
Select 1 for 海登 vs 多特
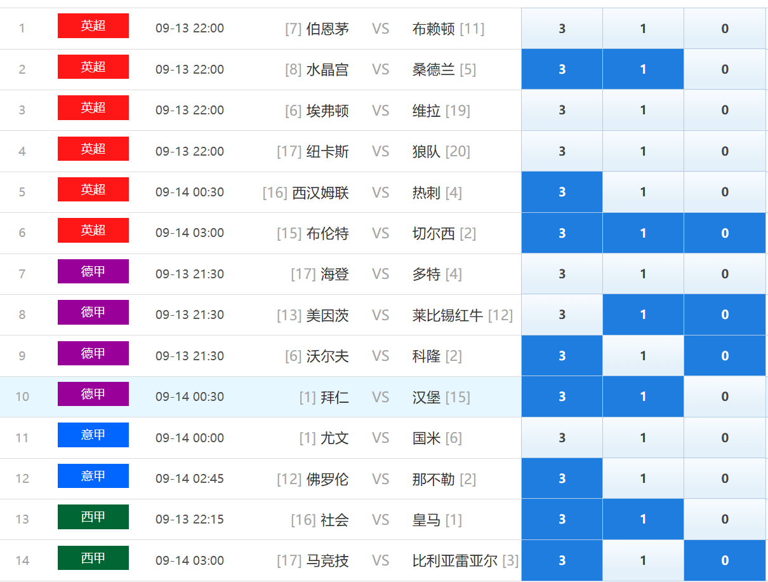pos(643,274)
